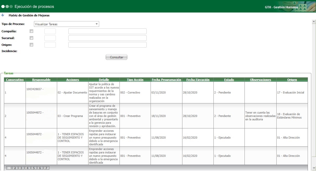This screenshot has width=316, height=180.
Task: Go to page 4 of results
Action: (27, 168)
